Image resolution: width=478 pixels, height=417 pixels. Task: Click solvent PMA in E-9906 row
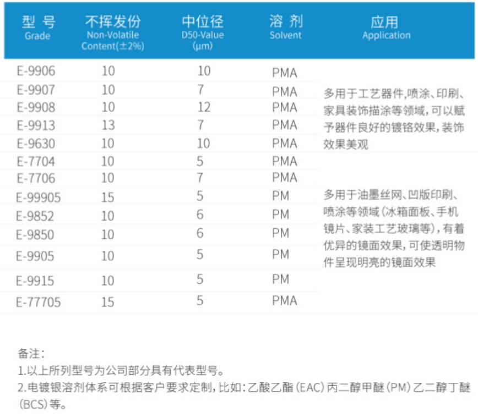click(x=284, y=73)
